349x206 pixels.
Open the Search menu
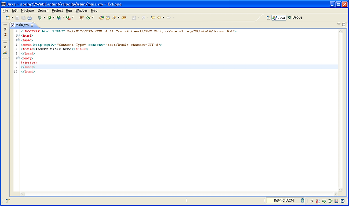[x=43, y=11]
